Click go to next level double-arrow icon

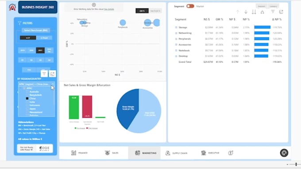click(254, 12)
